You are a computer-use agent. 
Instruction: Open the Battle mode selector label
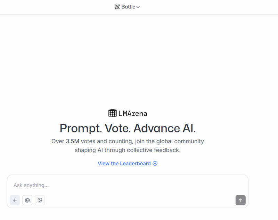(128, 7)
